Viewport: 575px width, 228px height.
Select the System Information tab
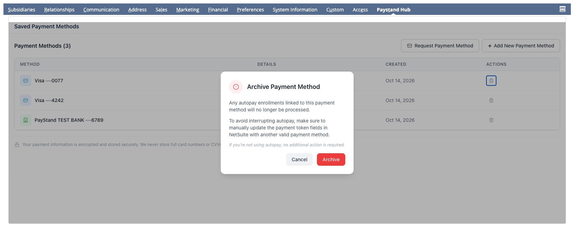295,10
